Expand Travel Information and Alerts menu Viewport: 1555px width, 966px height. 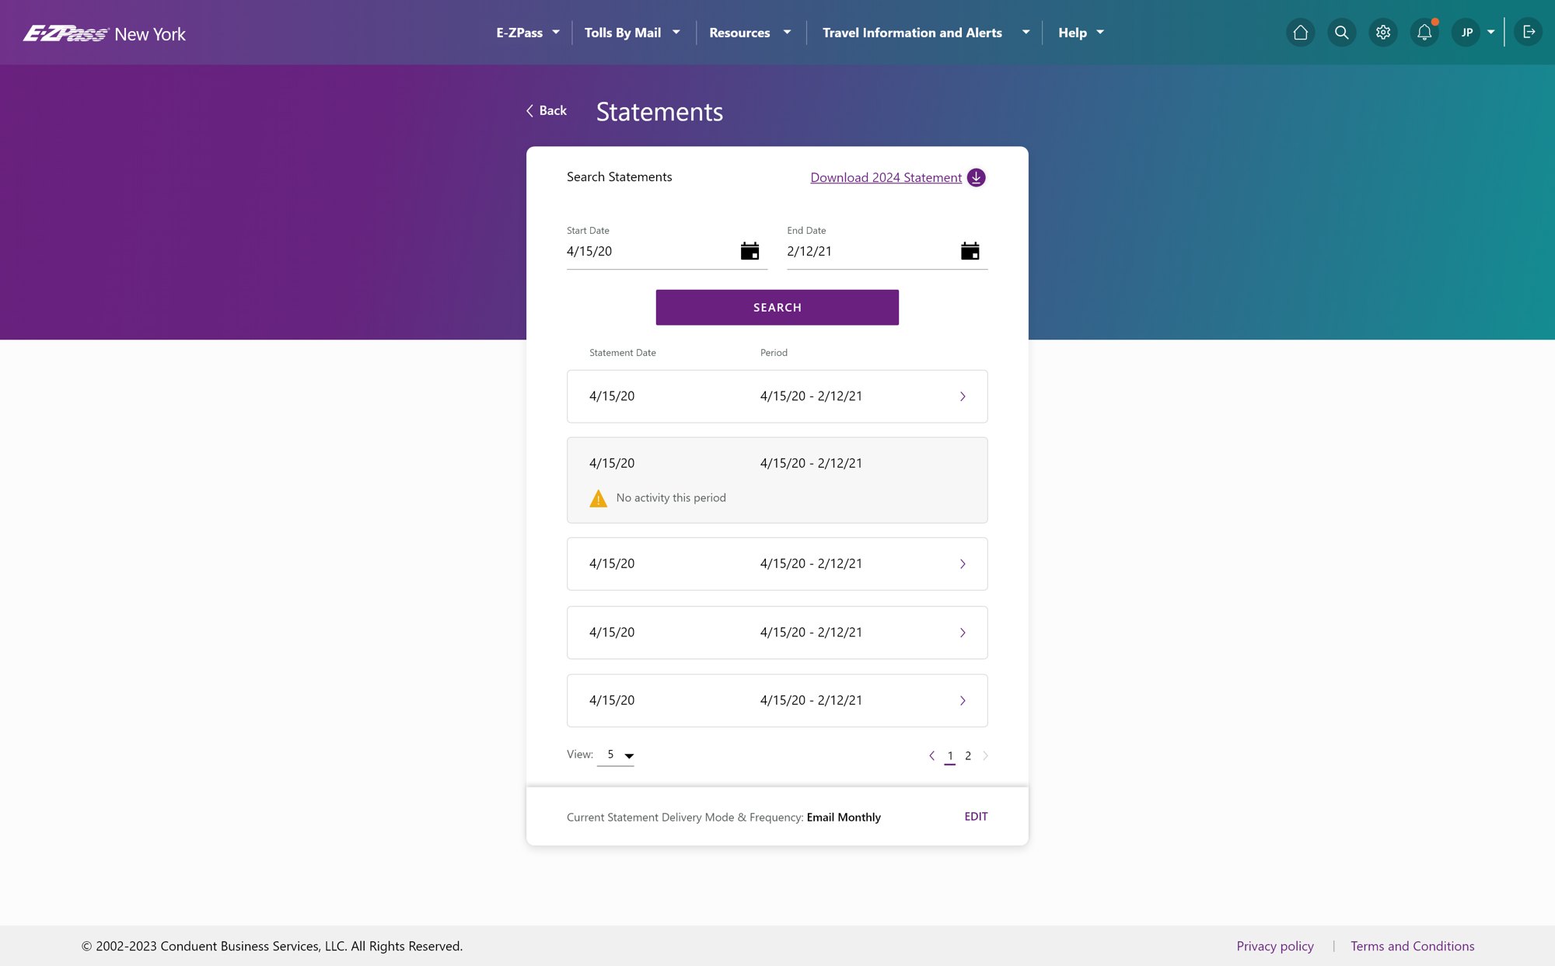point(926,33)
